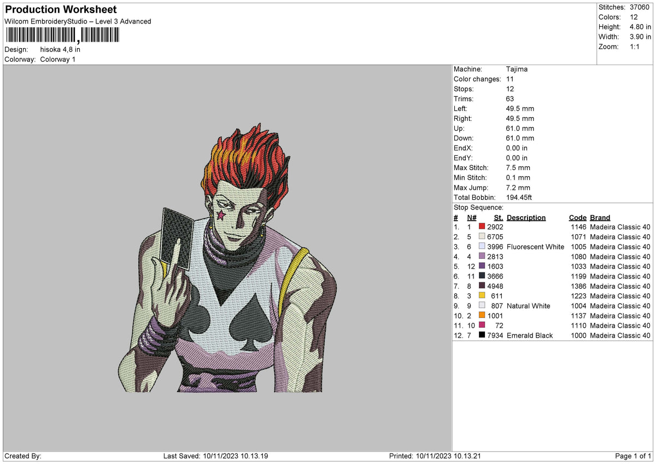Click the 'Brand' column header

coord(600,217)
